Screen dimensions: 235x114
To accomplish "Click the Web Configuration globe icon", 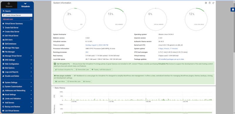I will pos(3,64).
